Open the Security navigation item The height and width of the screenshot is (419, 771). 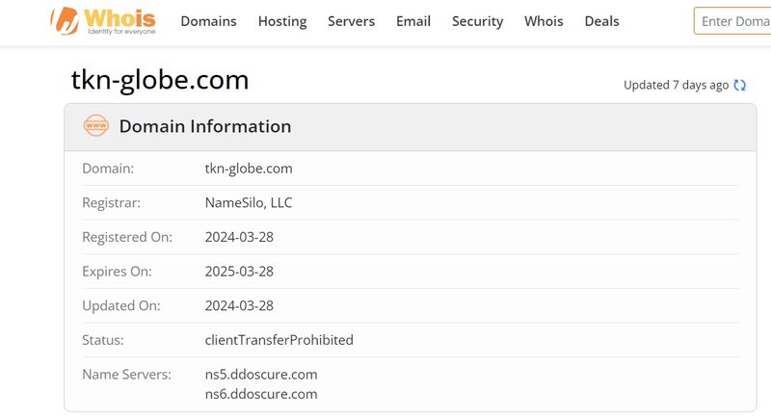pos(477,21)
